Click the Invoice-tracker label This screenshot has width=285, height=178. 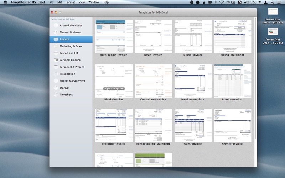point(232,99)
